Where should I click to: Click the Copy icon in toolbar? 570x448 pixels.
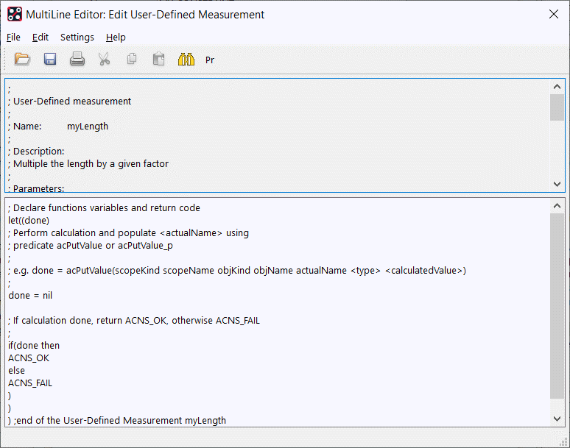132,59
